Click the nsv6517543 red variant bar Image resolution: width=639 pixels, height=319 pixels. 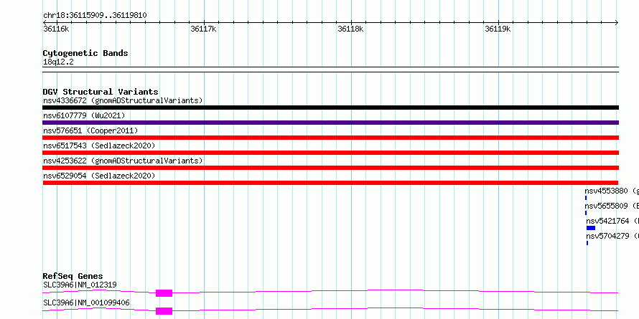pyautogui.click(x=330, y=153)
